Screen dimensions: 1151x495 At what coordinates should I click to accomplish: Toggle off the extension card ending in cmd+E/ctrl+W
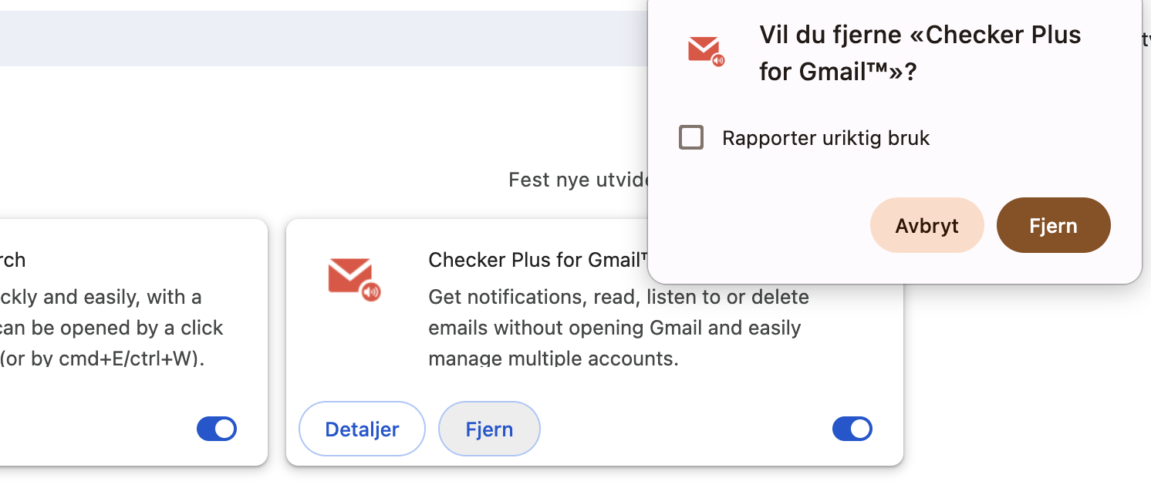217,429
